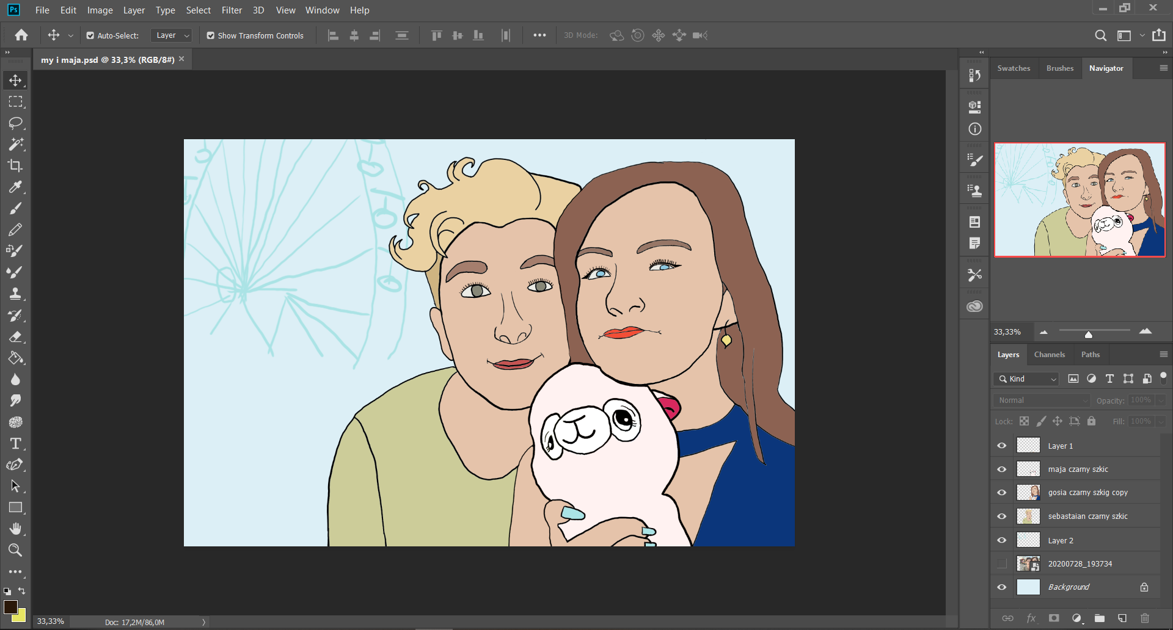Select the Blur drop tool
Image resolution: width=1173 pixels, height=630 pixels.
15,379
